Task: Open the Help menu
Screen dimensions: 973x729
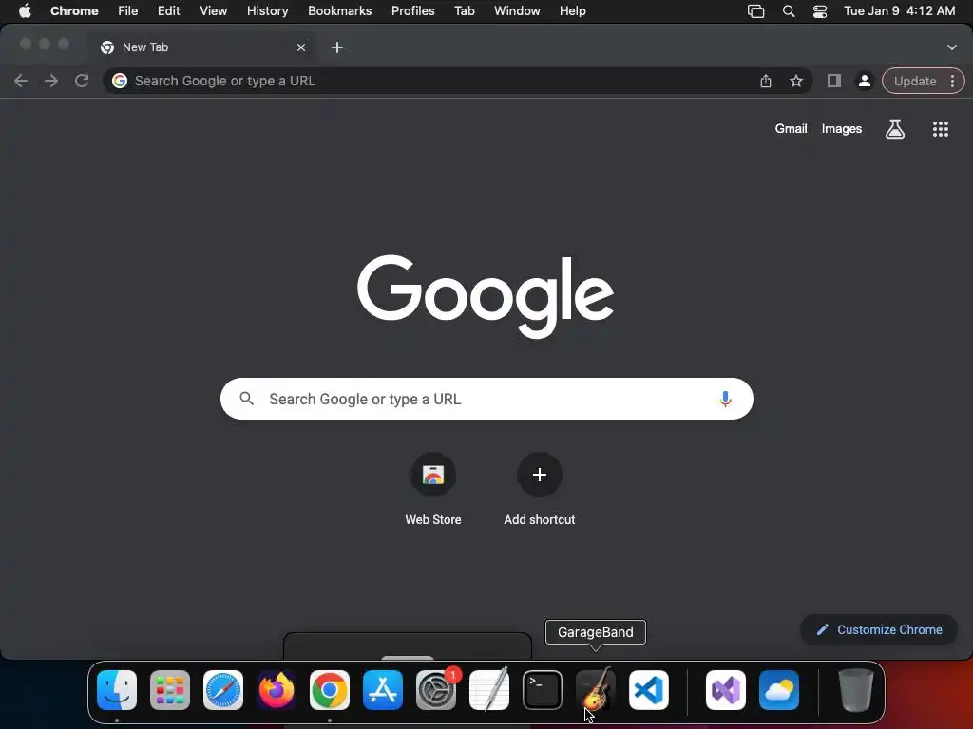Action: [572, 11]
